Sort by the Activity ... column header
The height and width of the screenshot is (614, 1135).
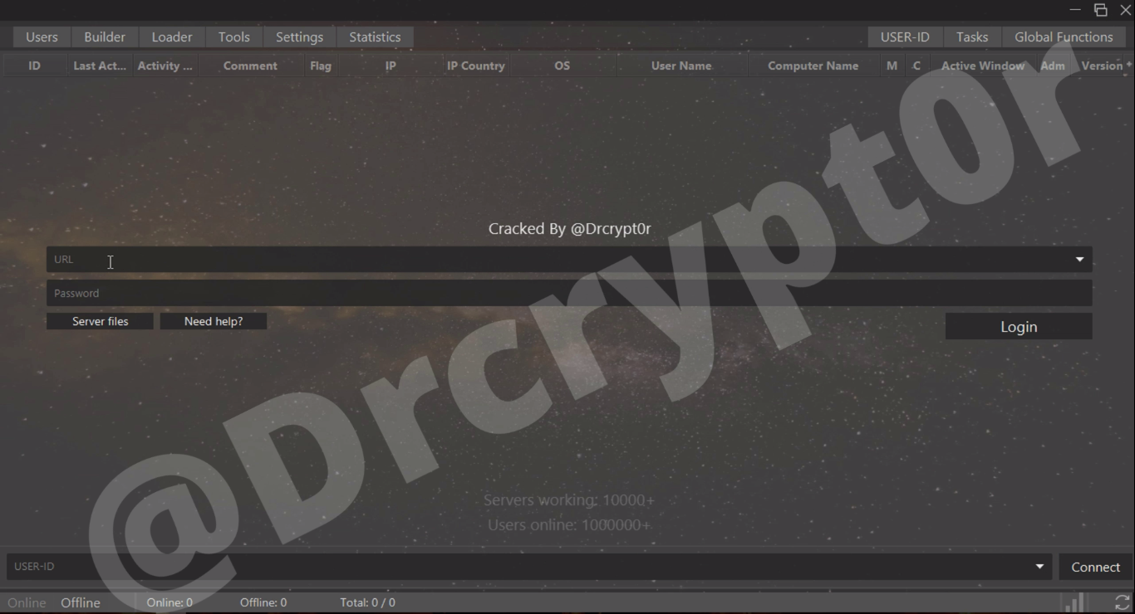165,66
